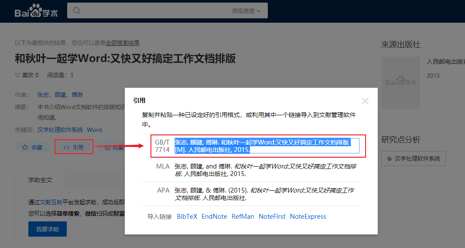Image resolution: width=465 pixels, height=248 pixels.
Task: Click the GB/T 7714 format label
Action: [162, 146]
